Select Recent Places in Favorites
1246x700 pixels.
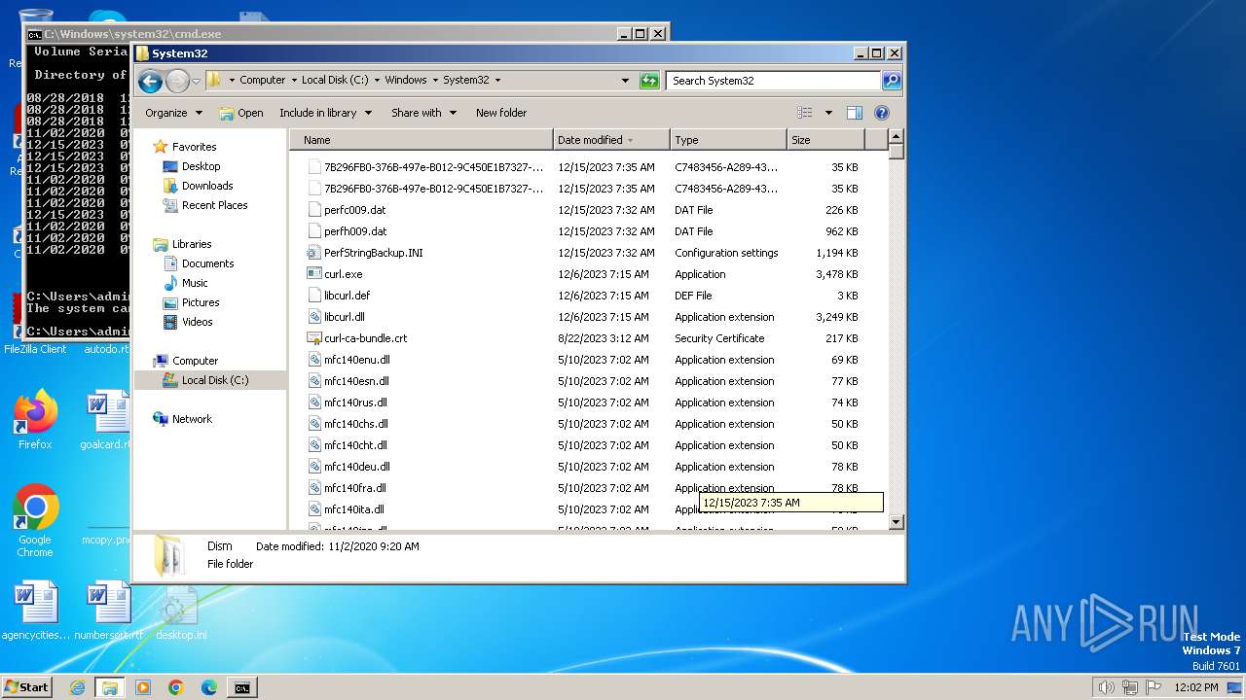point(214,205)
